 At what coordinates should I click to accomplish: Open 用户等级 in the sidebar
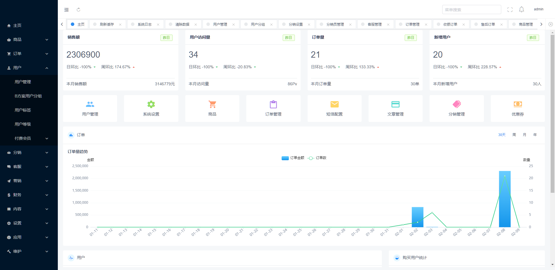click(x=29, y=124)
